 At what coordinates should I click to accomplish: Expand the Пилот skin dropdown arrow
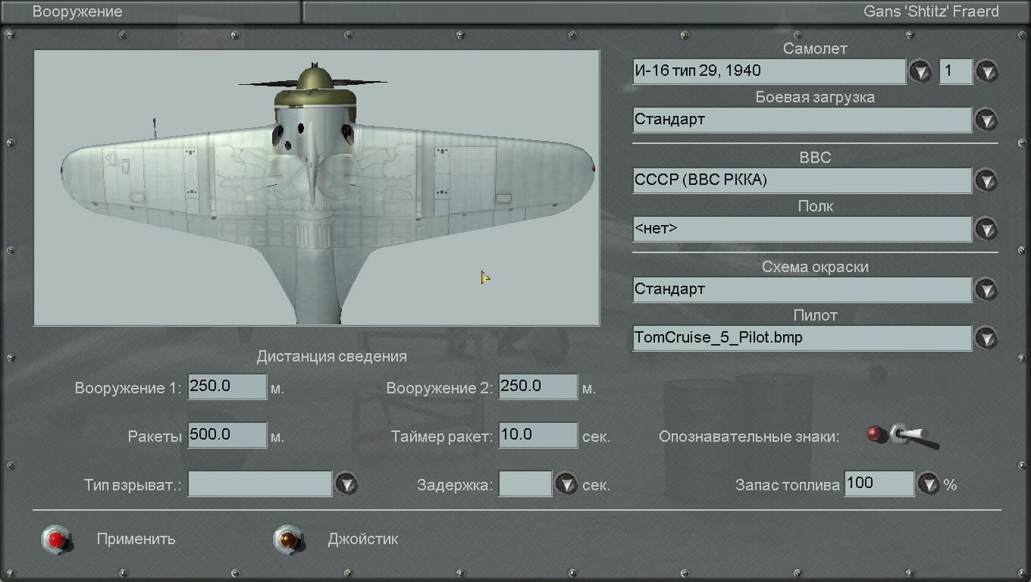pyautogui.click(x=986, y=338)
